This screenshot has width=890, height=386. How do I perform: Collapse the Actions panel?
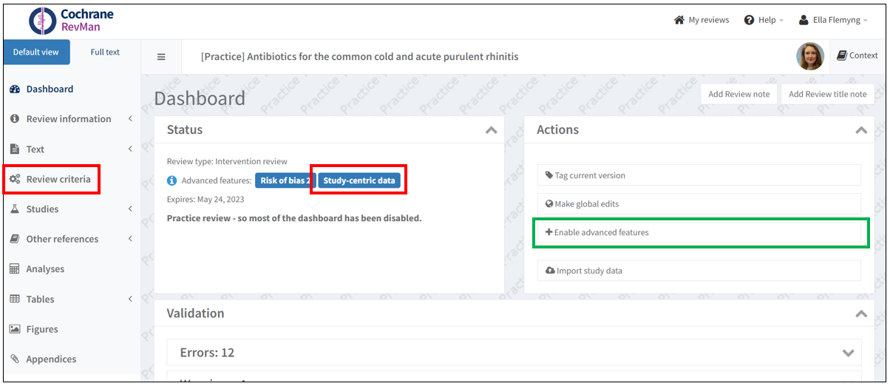coord(860,130)
